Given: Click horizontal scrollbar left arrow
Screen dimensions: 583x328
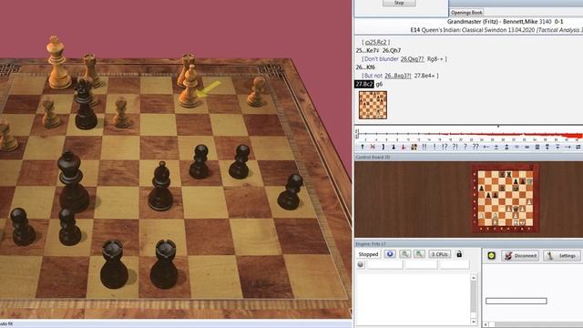Looking at the screenshot, I should 486,324.
